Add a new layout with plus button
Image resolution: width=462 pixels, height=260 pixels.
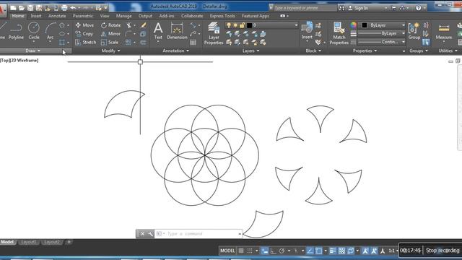(69, 242)
